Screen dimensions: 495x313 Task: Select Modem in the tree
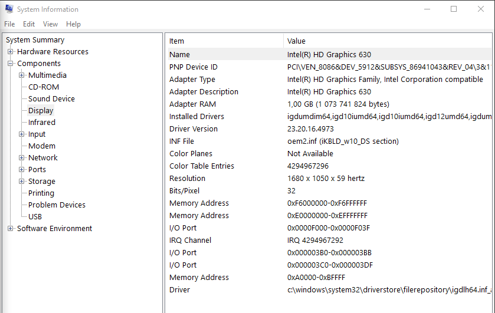[42, 146]
